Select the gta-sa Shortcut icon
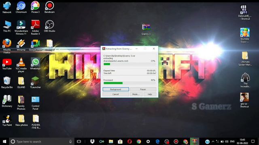This screenshot has width=259, height=145. click(244, 100)
